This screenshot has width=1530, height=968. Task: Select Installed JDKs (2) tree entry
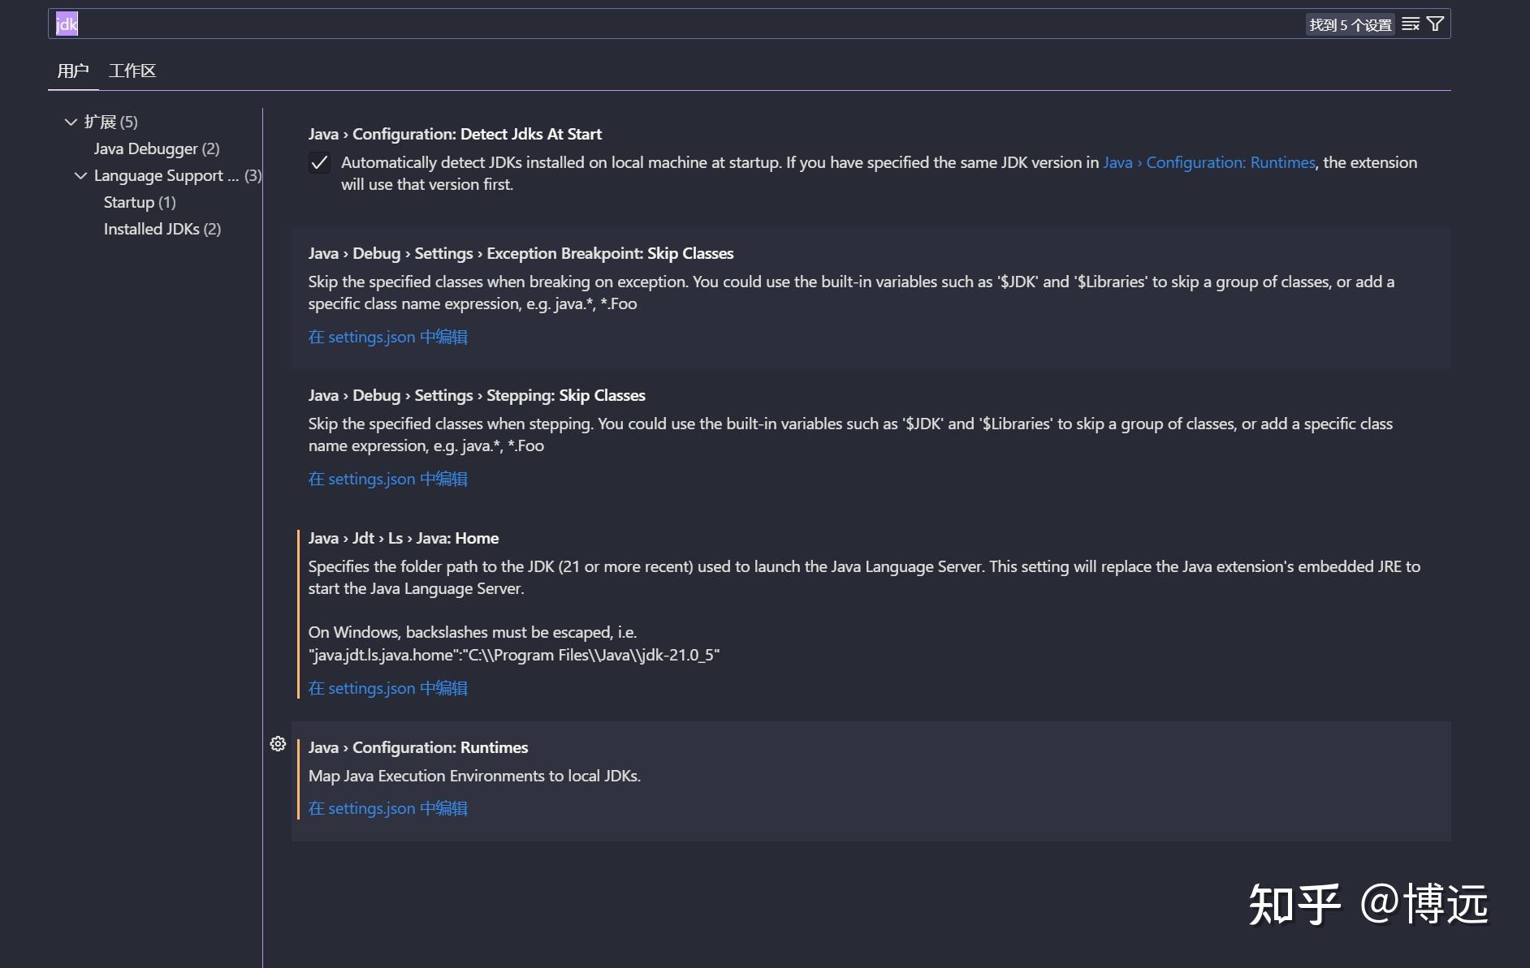162,229
